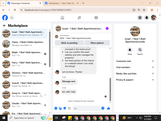Click More options button
This screenshot has width=161, height=121.
(97, 43)
